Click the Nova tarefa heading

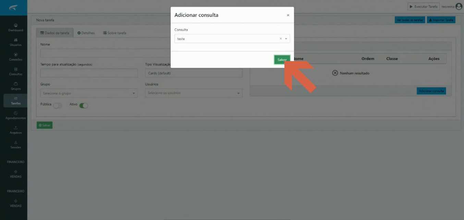45,20
